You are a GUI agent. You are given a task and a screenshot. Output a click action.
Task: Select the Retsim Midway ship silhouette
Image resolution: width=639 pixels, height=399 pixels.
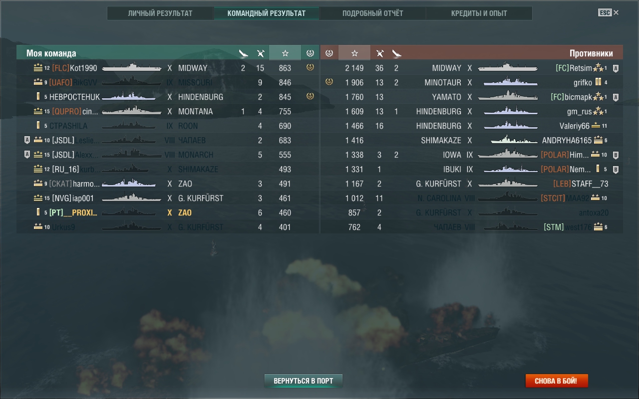pyautogui.click(x=507, y=68)
